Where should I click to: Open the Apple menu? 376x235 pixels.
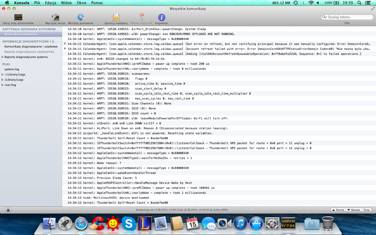pyautogui.click(x=7, y=3)
